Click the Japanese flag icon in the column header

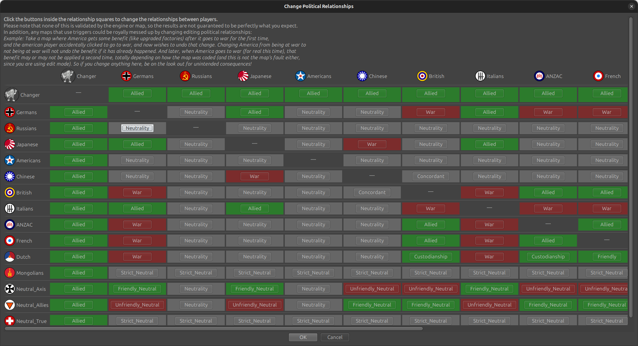coord(243,76)
